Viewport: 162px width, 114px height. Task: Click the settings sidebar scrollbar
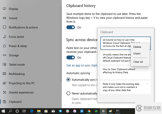61,45
